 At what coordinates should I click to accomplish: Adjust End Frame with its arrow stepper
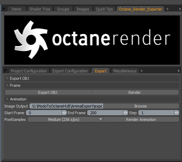126,113
